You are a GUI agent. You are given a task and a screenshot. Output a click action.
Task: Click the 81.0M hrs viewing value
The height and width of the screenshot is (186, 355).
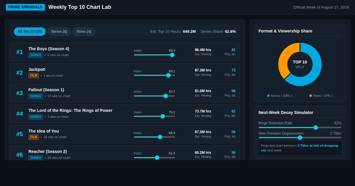coord(203,91)
